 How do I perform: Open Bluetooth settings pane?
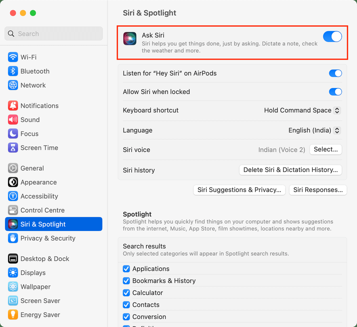pos(54,71)
